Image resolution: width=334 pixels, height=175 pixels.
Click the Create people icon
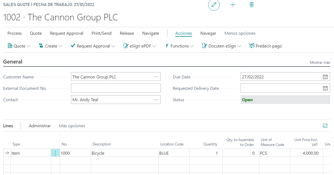click(x=41, y=46)
